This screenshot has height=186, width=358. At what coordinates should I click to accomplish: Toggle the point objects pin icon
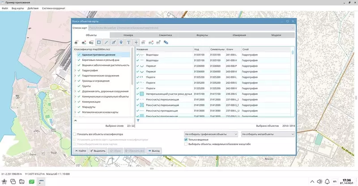(121, 42)
